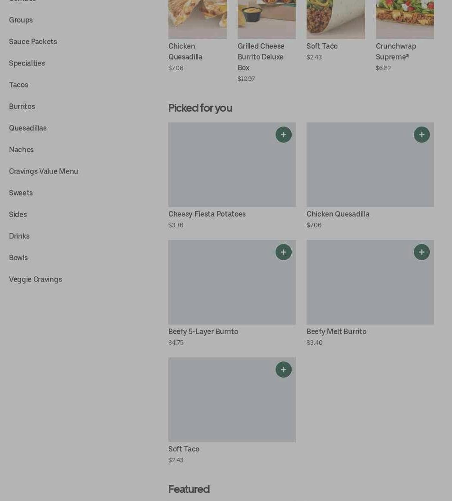
Task: Select Bowls in sidebar
Action: 18,257
